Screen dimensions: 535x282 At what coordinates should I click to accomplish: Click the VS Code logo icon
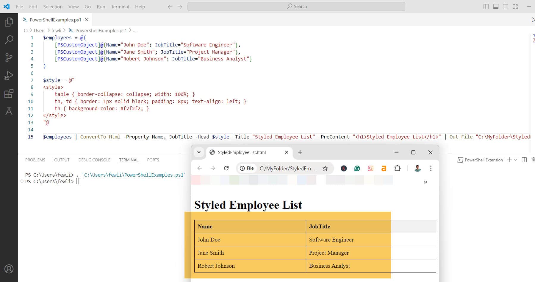pyautogui.click(x=7, y=7)
